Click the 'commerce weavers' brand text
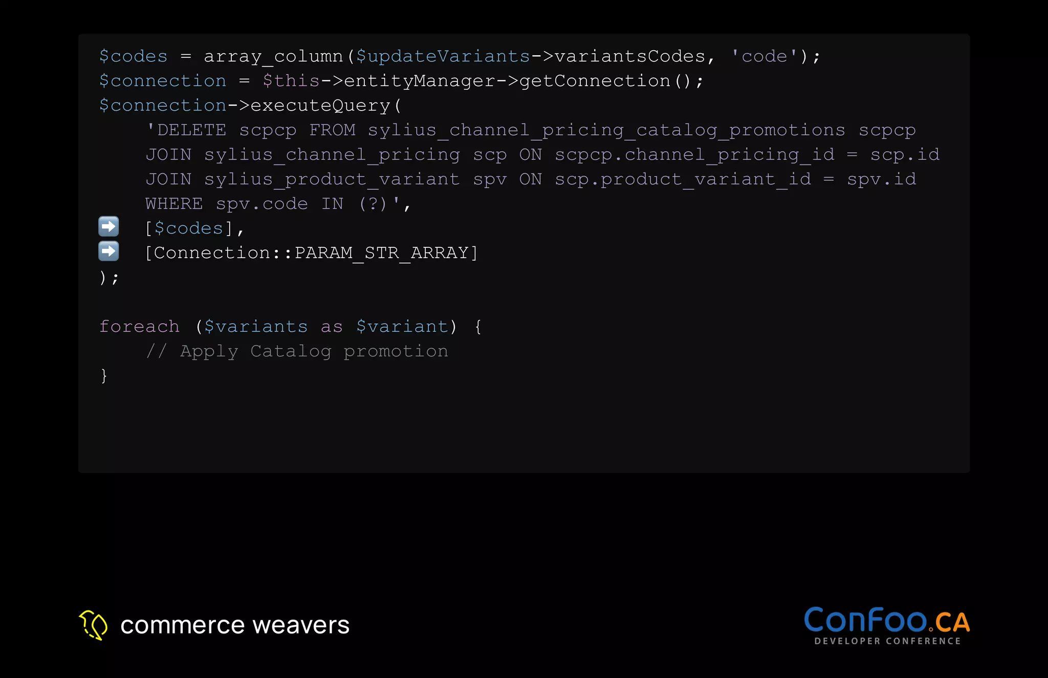The image size is (1048, 678). pos(235,625)
